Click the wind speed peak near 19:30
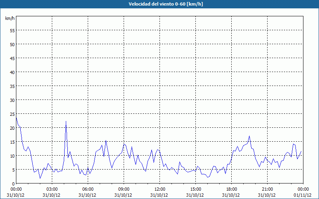Viewport: 319px width, 199px height. 249,136
